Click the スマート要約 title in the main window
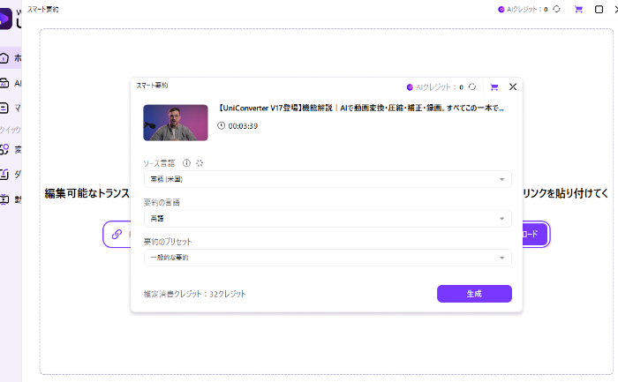The height and width of the screenshot is (382, 618). point(43,10)
